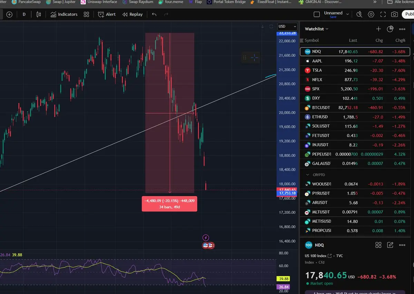This screenshot has width=414, height=294.
Task: Select MLTUSDT in the watchlist
Action: 355,212
